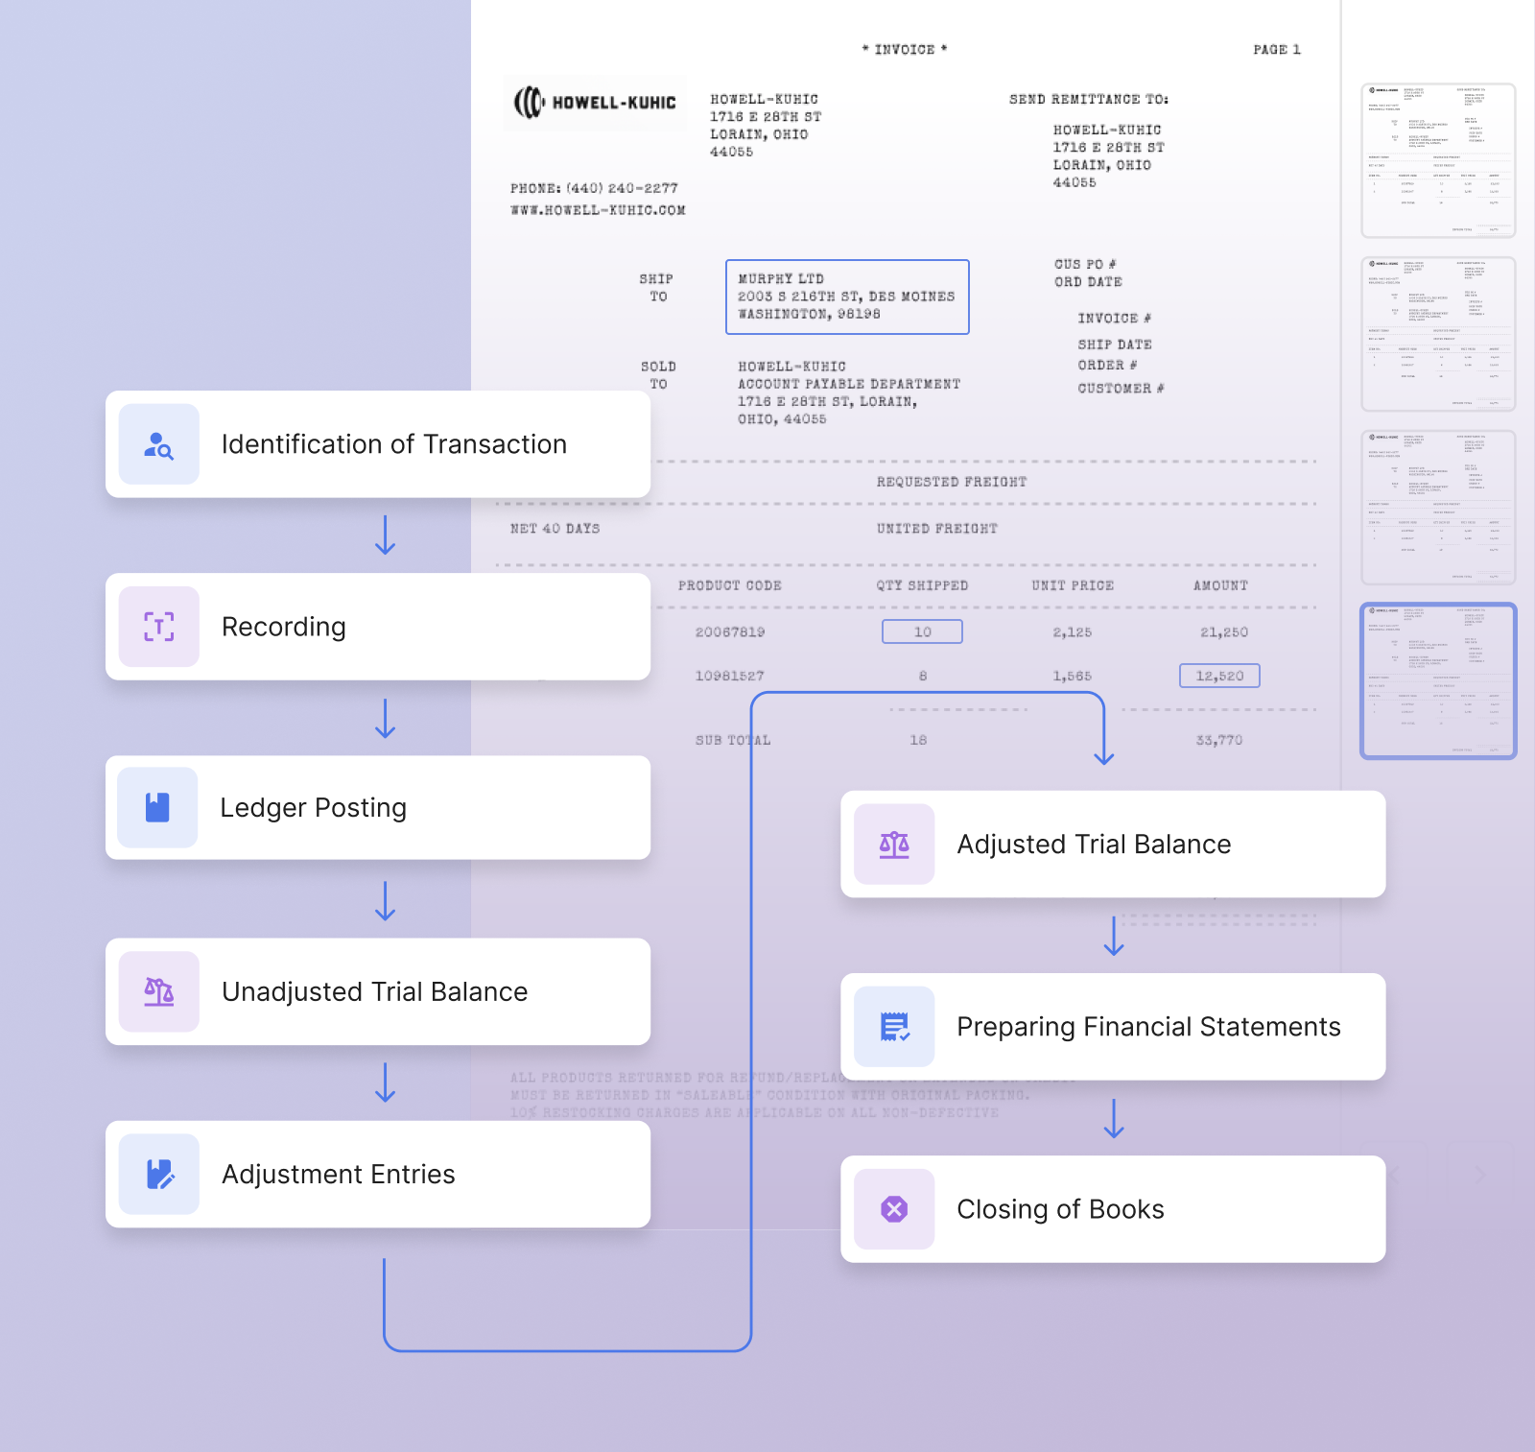This screenshot has height=1452, width=1535.
Task: Open the first invoice page thumbnail
Action: click(x=1438, y=160)
